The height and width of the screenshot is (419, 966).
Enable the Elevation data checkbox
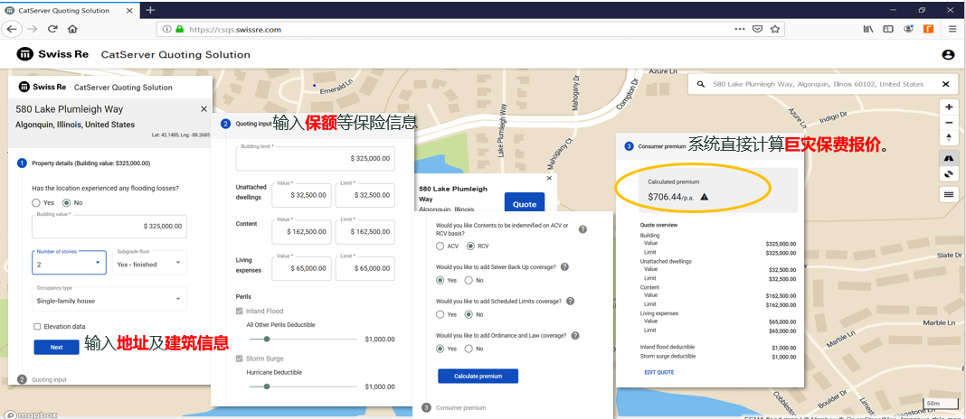38,327
